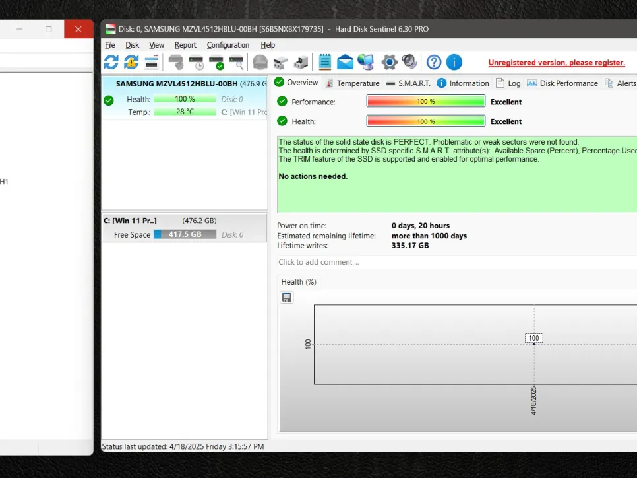The image size is (637, 478).
Task: Click the gray dome-shaped toolbar icon
Action: [x=260, y=63]
